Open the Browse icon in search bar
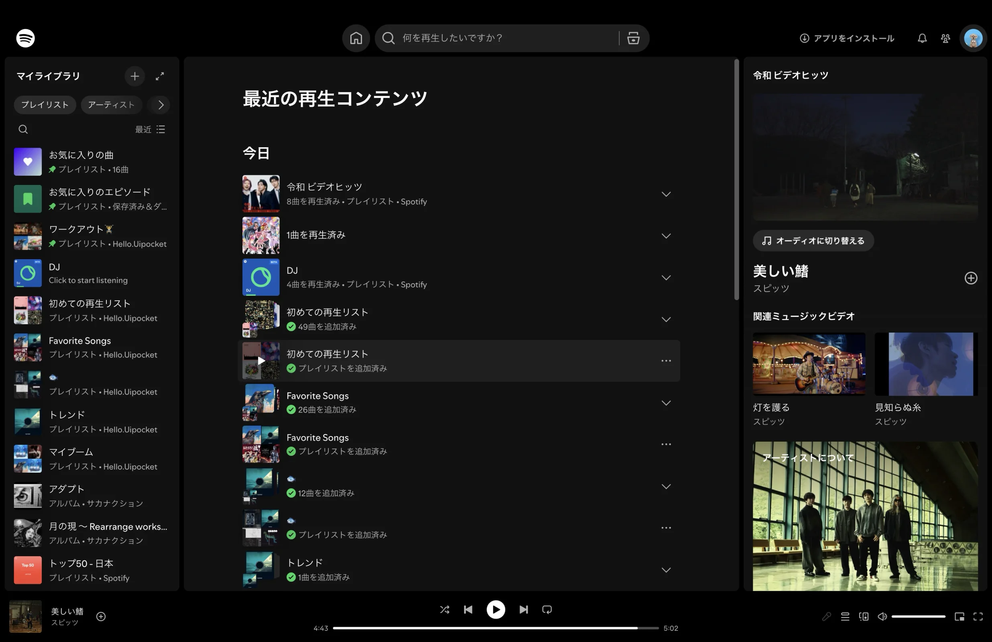The width and height of the screenshot is (992, 642). click(633, 39)
